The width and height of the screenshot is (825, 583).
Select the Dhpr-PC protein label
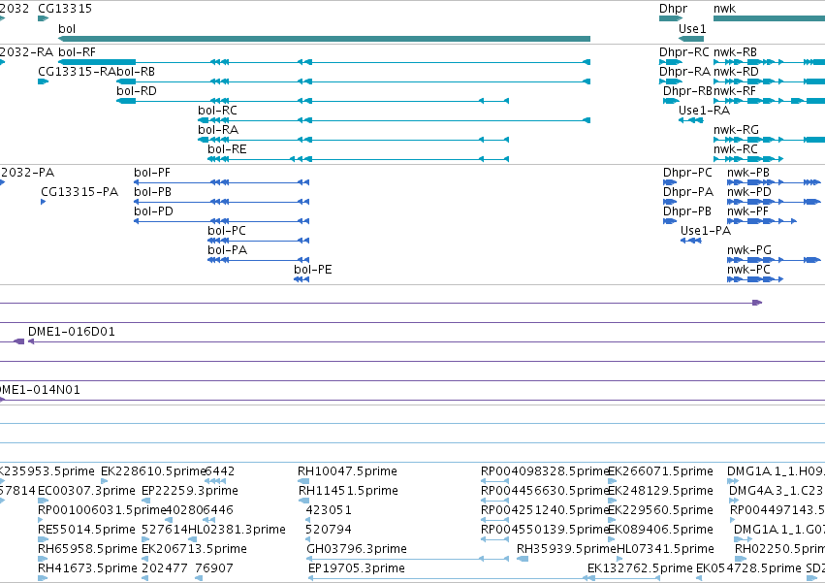tap(687, 173)
